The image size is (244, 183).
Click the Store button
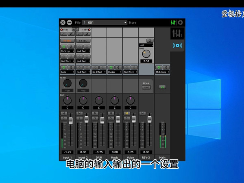(x=133, y=22)
